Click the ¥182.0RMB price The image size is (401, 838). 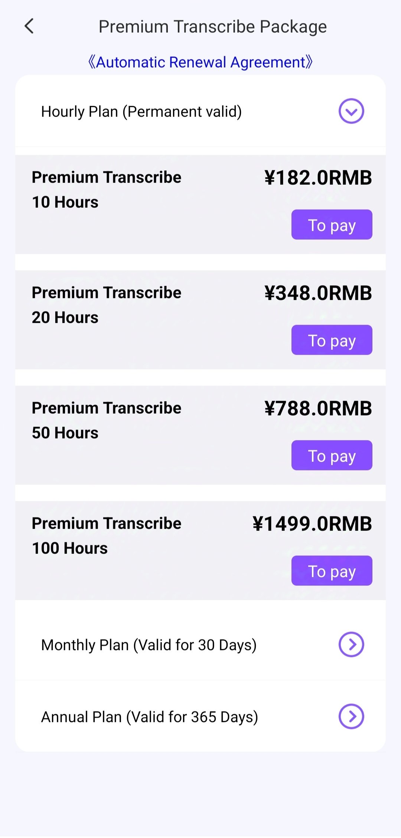[x=318, y=178]
